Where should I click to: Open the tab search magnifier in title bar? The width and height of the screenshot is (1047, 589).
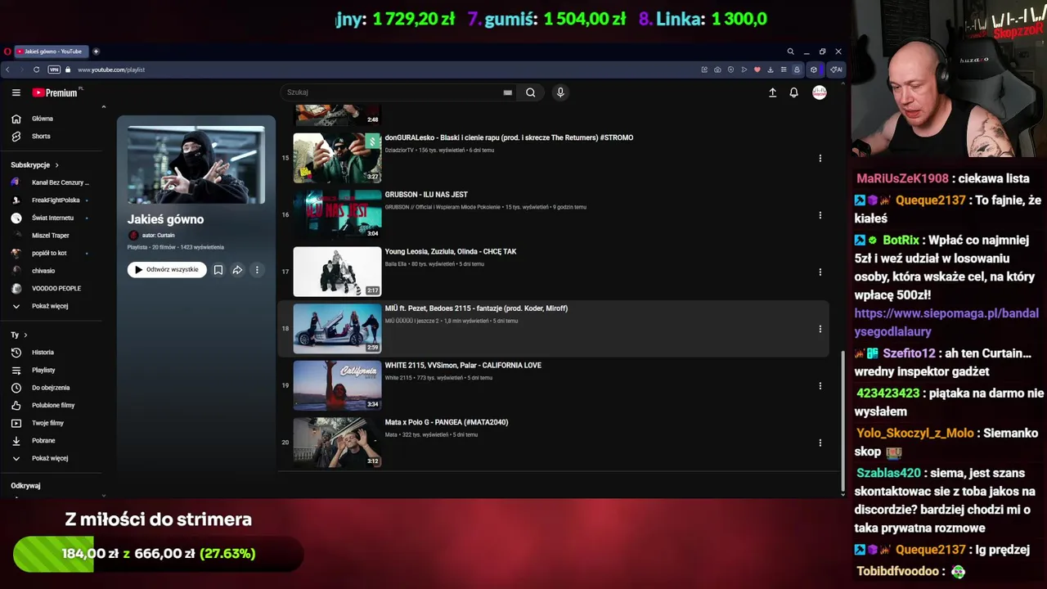coord(790,52)
